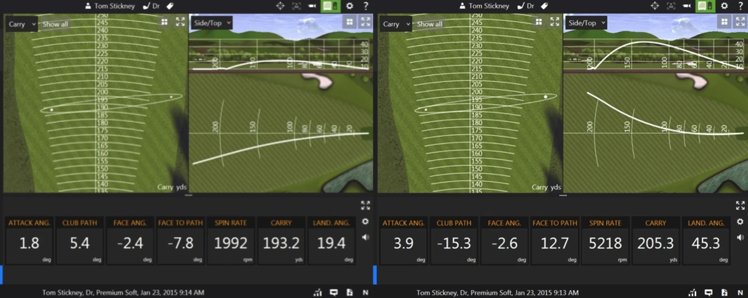This screenshot has width=748, height=298.
Task: Click the CLUB PATH tile showing -15.3
Action: pos(454,241)
